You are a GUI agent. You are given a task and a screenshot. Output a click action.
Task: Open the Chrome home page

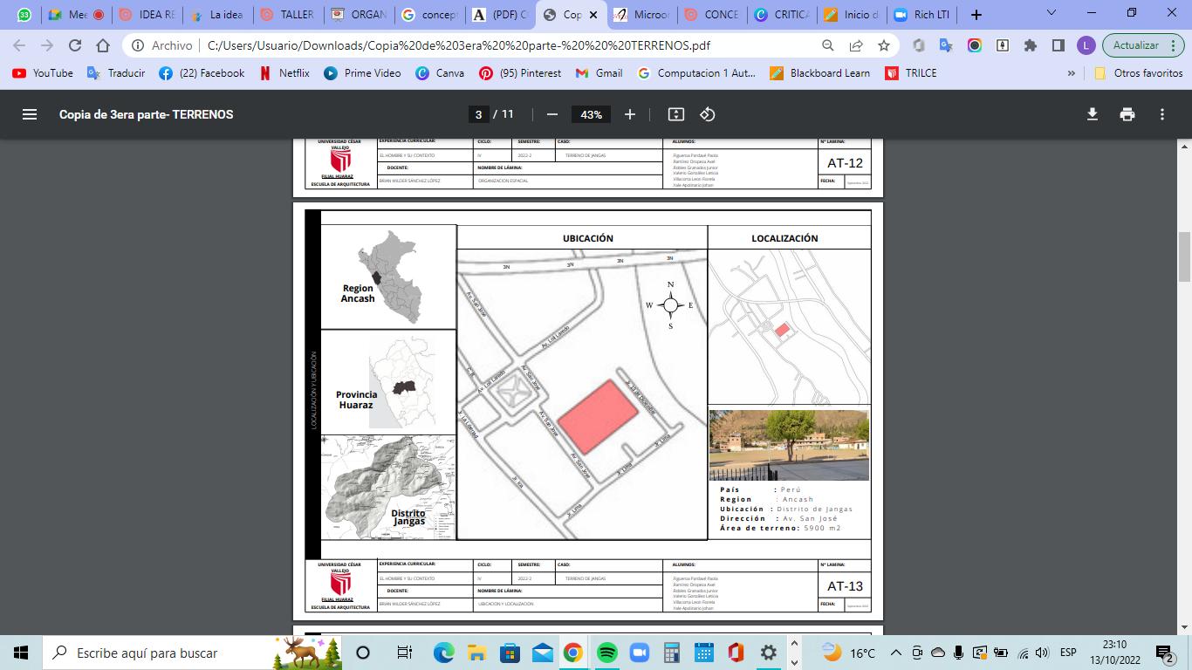tap(103, 45)
